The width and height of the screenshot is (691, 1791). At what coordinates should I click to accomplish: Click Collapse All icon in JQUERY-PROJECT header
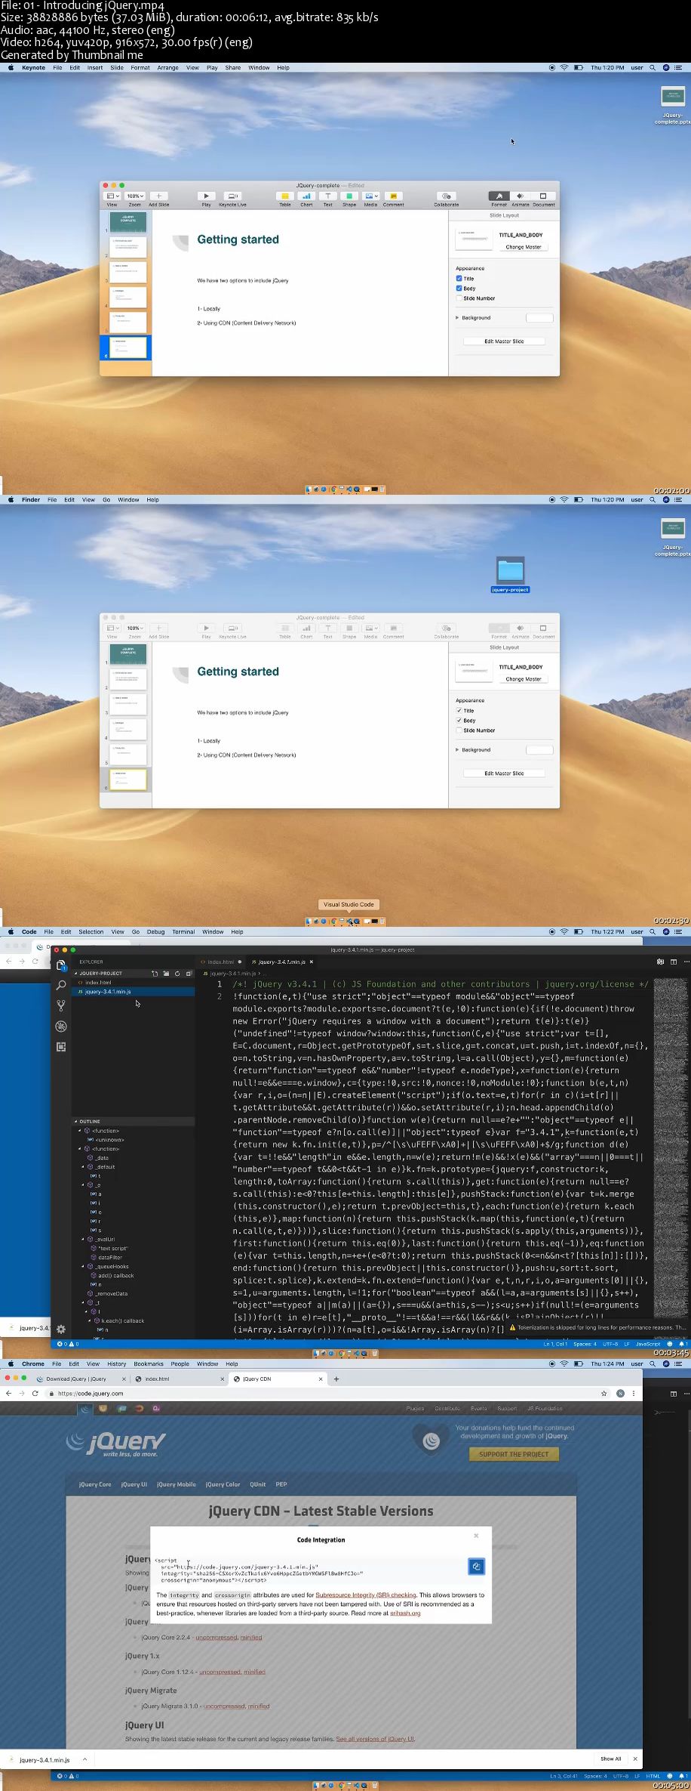189,974
